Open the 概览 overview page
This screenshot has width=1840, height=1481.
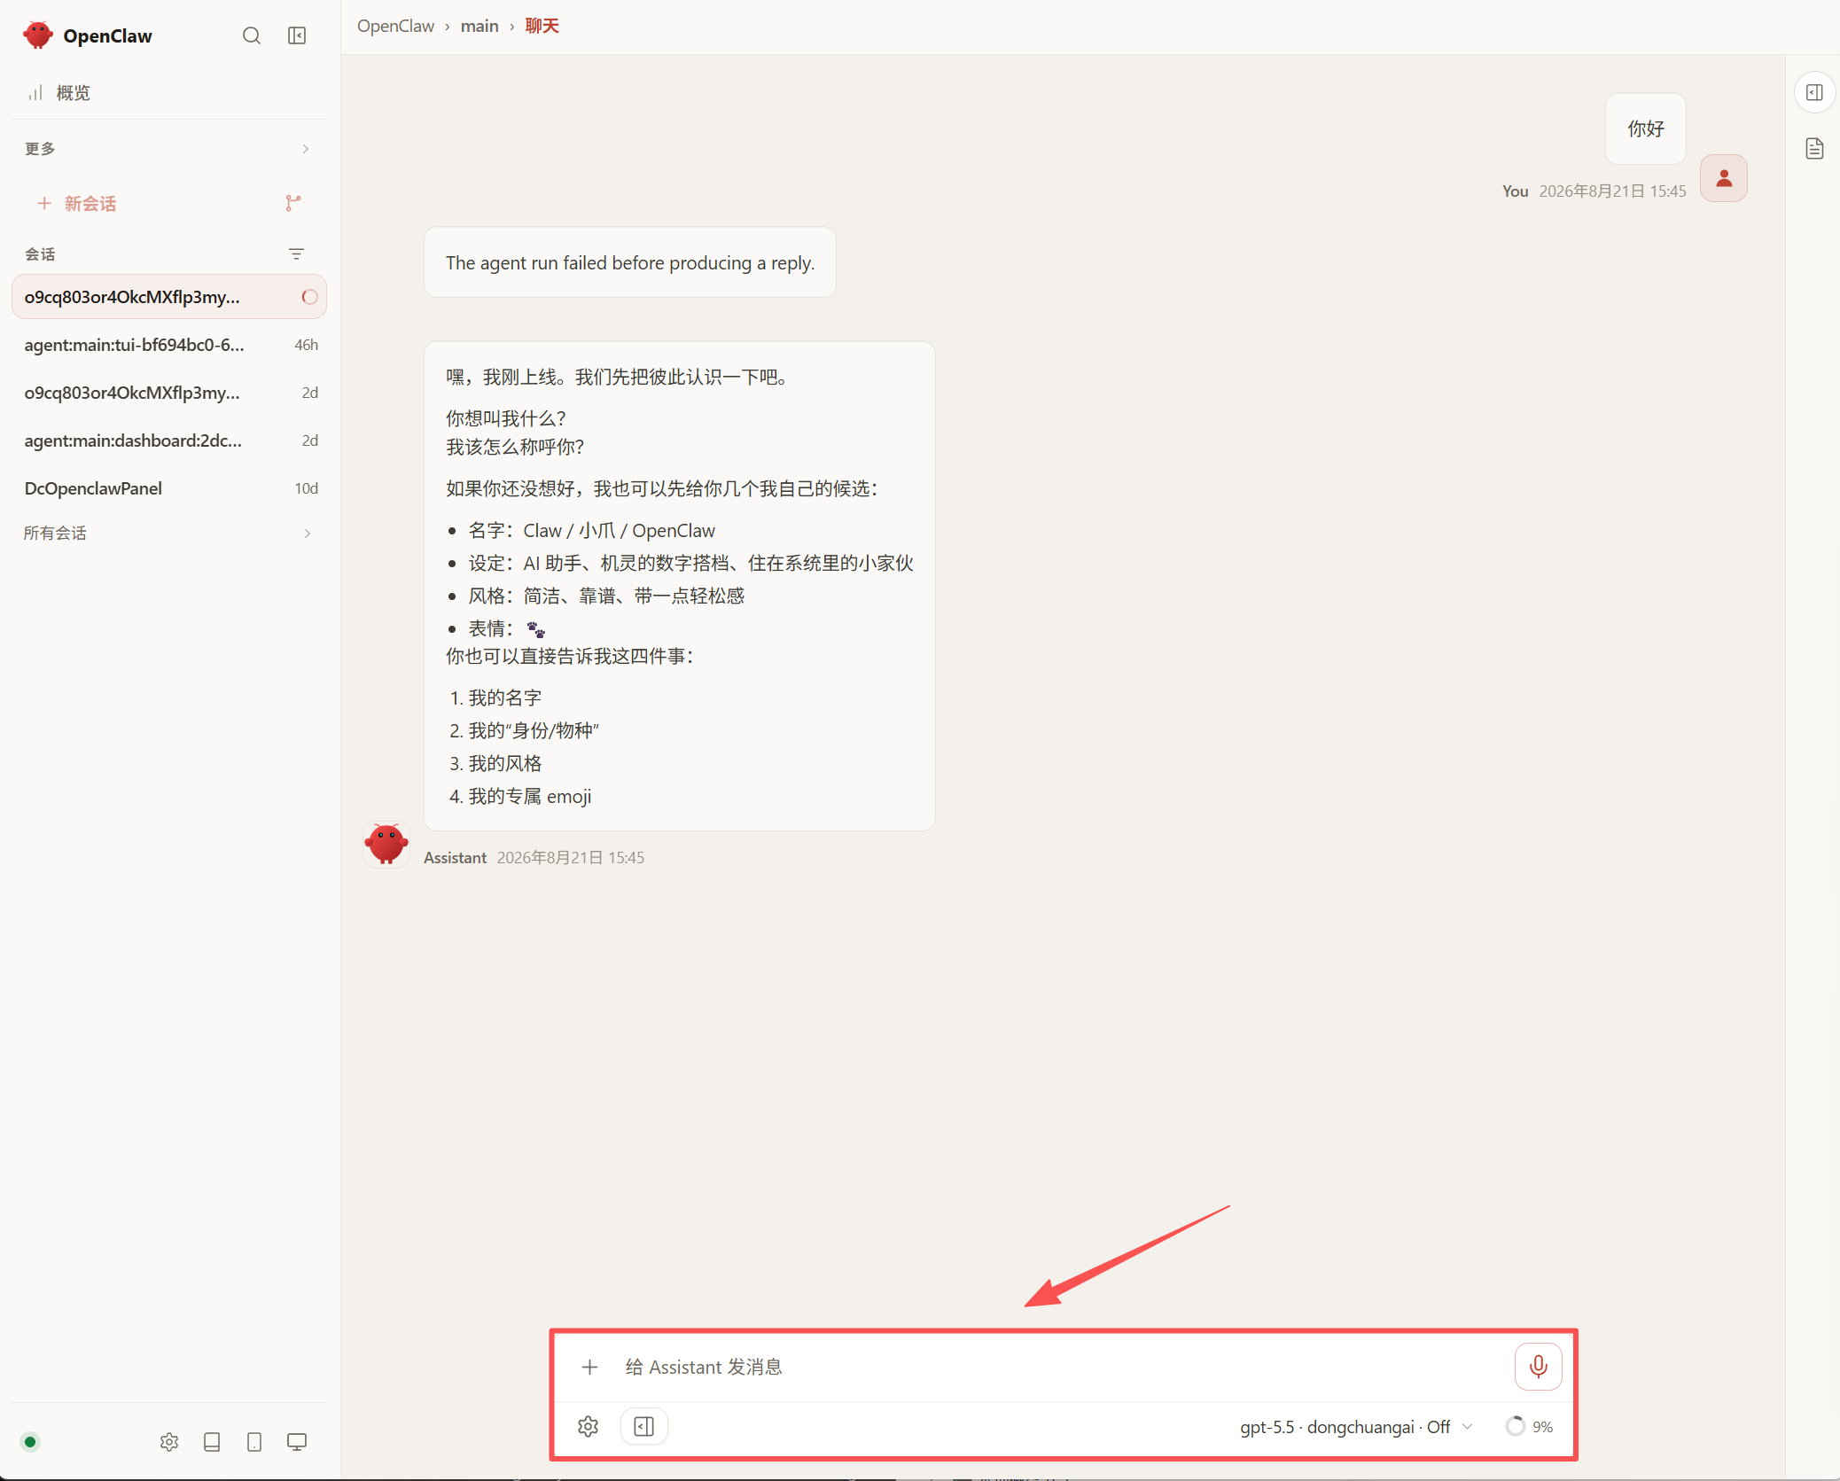[x=168, y=93]
